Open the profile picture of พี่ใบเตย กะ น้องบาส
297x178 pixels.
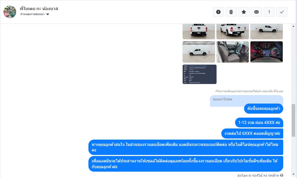(10, 12)
